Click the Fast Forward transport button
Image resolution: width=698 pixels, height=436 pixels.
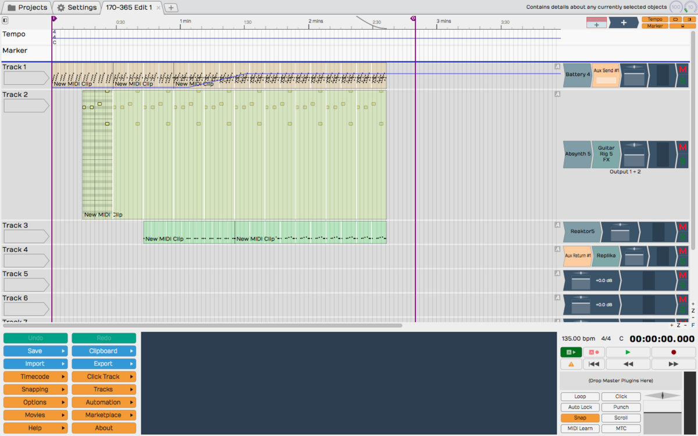pos(673,364)
